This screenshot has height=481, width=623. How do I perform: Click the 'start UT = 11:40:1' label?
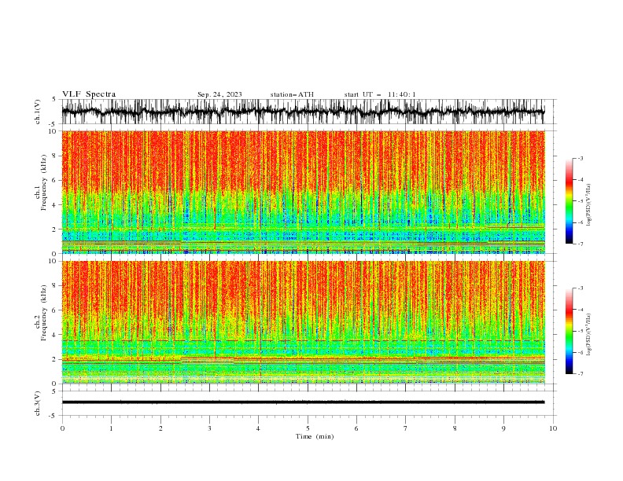(x=380, y=94)
